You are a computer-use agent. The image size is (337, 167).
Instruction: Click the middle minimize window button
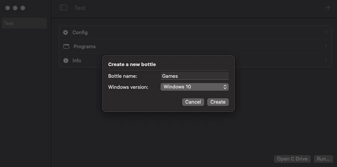coord(15,8)
